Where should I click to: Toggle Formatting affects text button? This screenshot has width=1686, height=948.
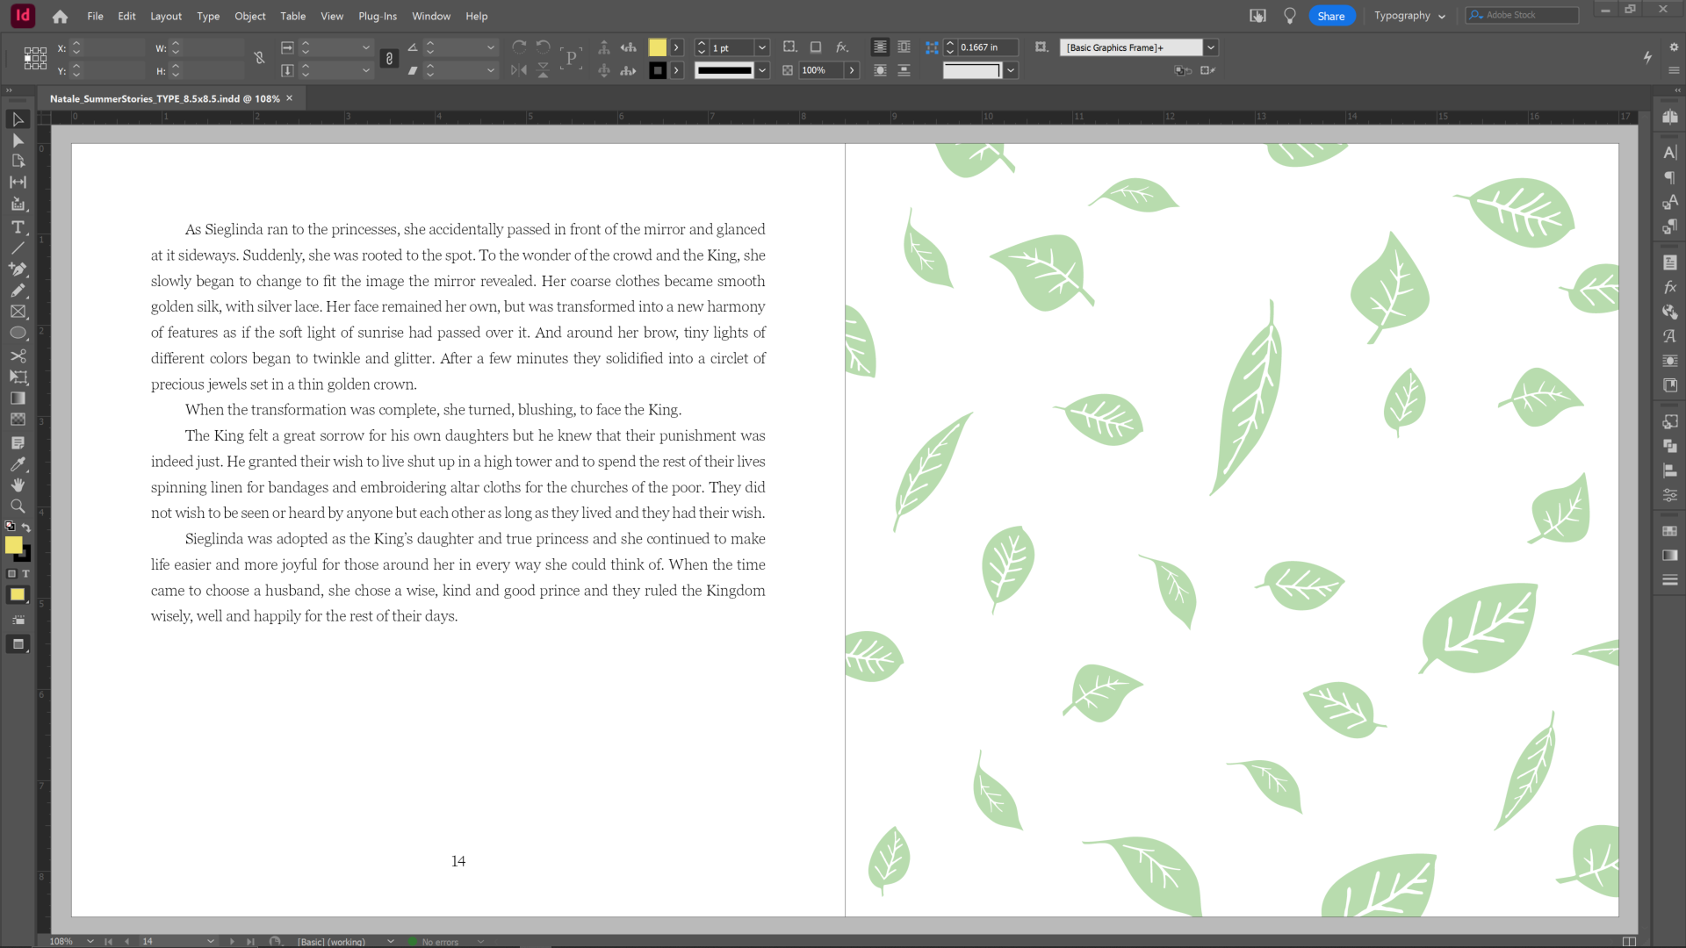point(25,573)
